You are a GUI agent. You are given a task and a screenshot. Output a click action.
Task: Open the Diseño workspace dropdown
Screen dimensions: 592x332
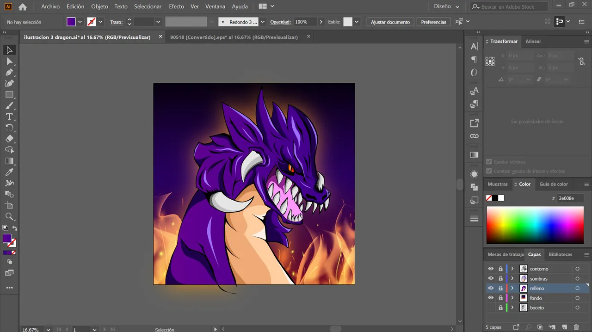[x=447, y=6]
